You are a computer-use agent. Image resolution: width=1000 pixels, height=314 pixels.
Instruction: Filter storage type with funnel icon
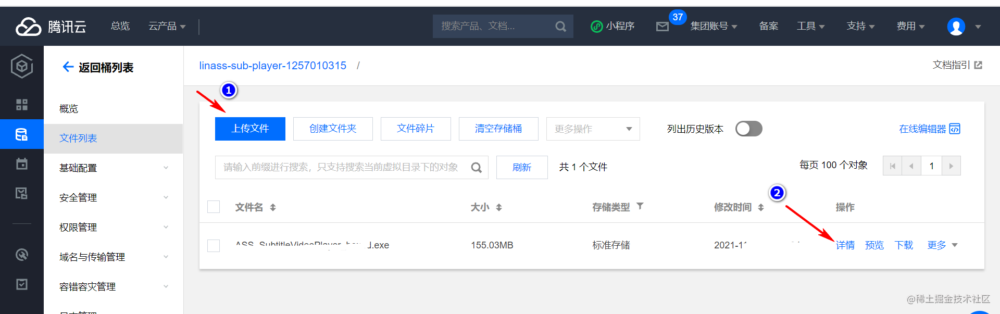pyautogui.click(x=640, y=206)
